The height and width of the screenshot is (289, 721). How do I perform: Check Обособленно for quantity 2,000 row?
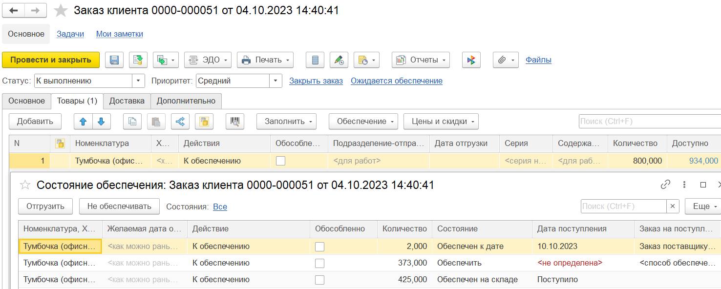[x=319, y=247]
